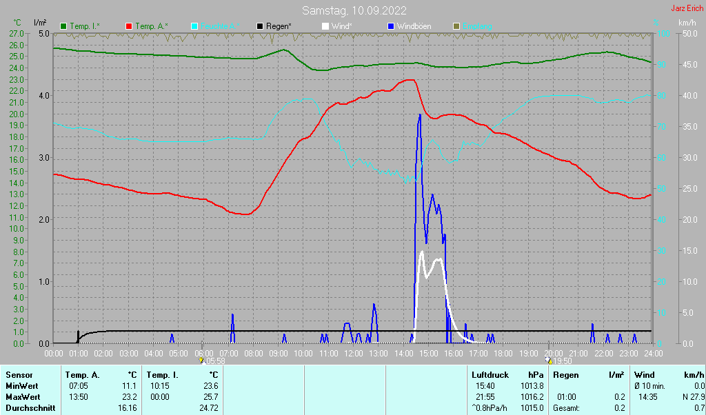Click the blue Windböen legend swatch
Screen dimensions: 706x415
(390, 27)
